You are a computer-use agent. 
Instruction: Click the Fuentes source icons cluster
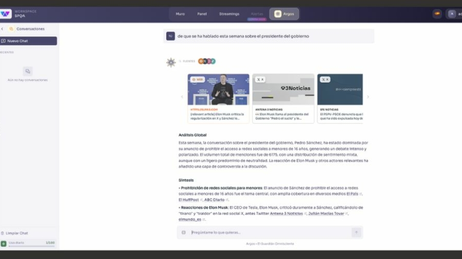[x=207, y=61]
